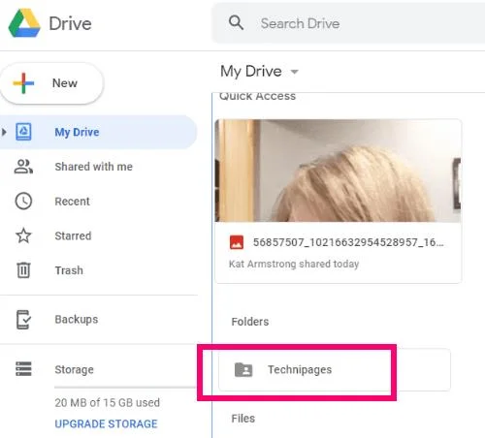Click the Shared with me people icon
This screenshot has height=438, width=485.
[x=23, y=167]
